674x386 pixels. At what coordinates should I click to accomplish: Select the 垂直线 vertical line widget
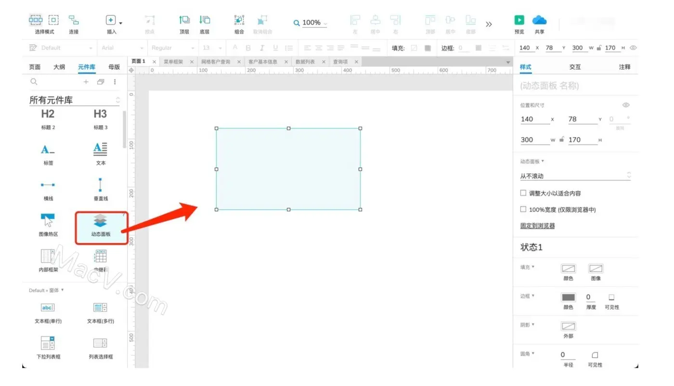coord(100,190)
